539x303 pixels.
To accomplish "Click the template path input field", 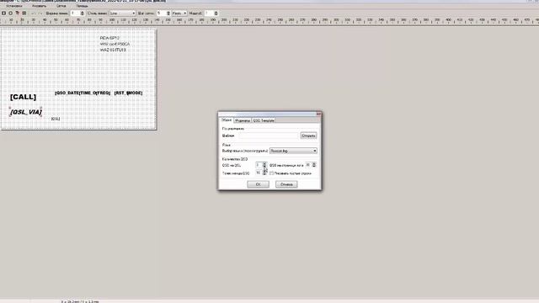I will 269,136.
